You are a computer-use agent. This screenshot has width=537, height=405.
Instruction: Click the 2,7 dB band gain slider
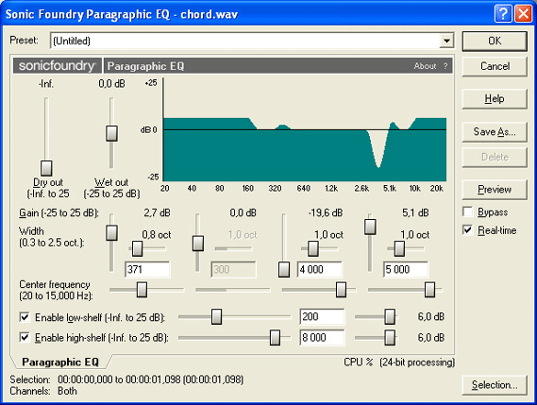point(111,233)
